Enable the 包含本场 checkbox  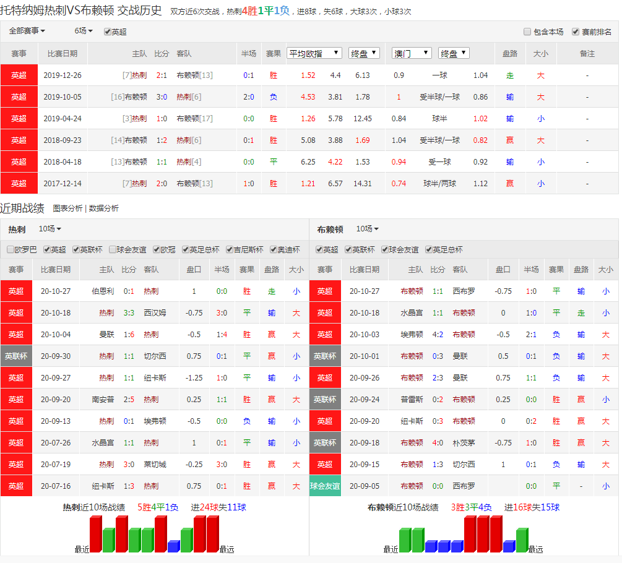pos(527,32)
